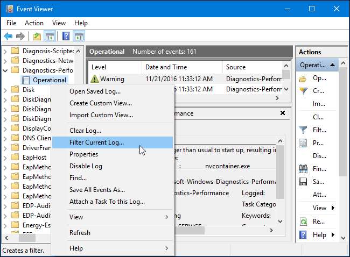
Task: Expand the Diagnosis-Scripted tree node
Action: [5, 52]
